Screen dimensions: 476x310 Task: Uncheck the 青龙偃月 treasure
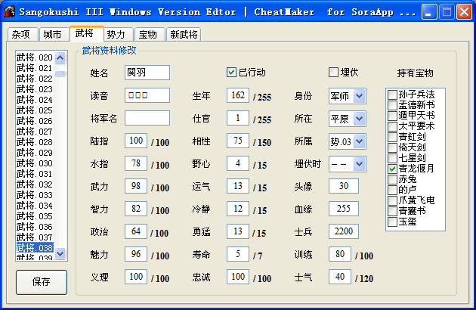click(392, 169)
